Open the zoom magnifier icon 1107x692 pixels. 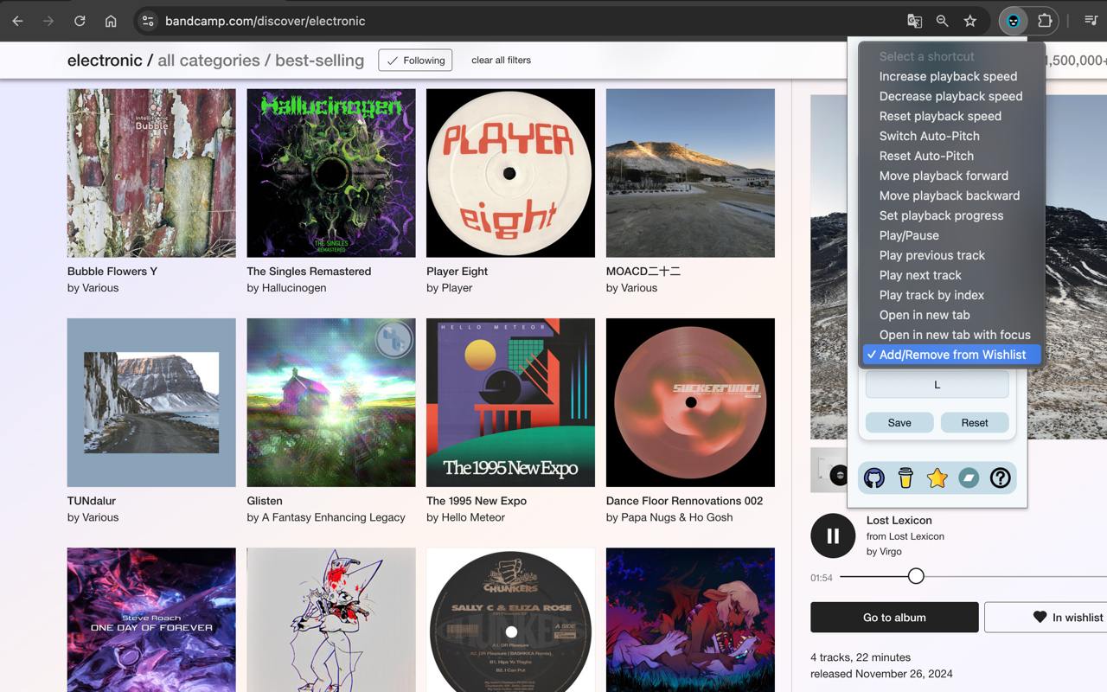[942, 21]
